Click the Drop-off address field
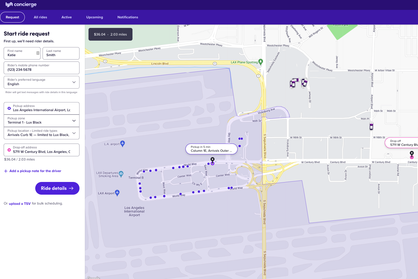Screen dimensions: 418x279 [41, 150]
